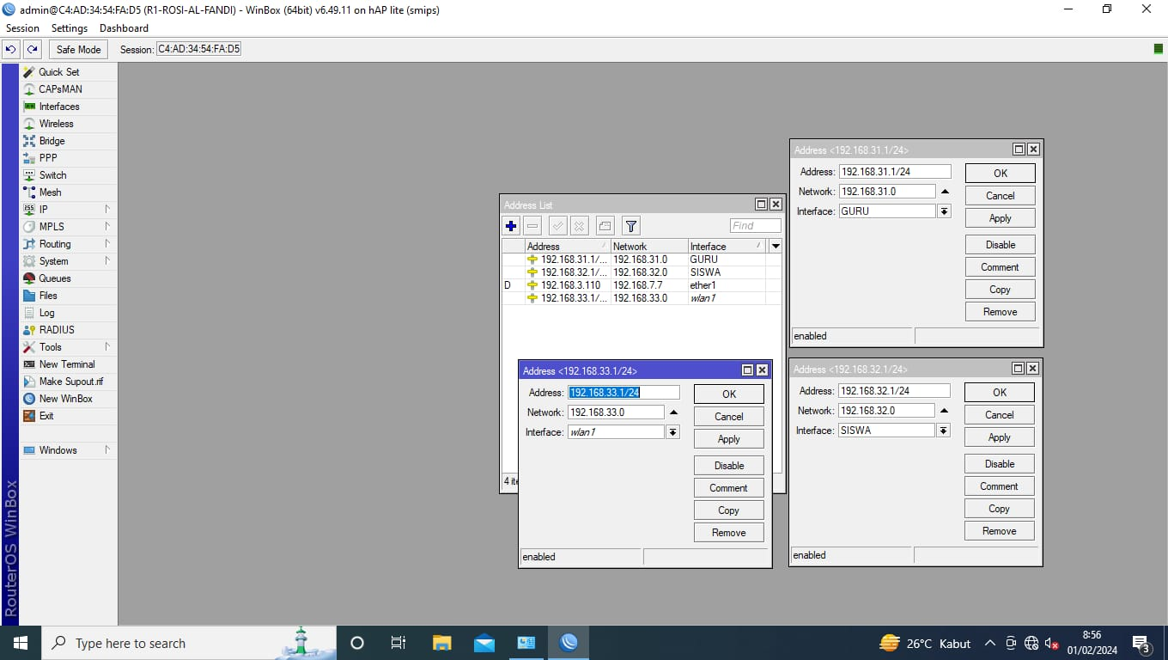Click Task View on taskbar
The image size is (1168, 660).
point(398,643)
